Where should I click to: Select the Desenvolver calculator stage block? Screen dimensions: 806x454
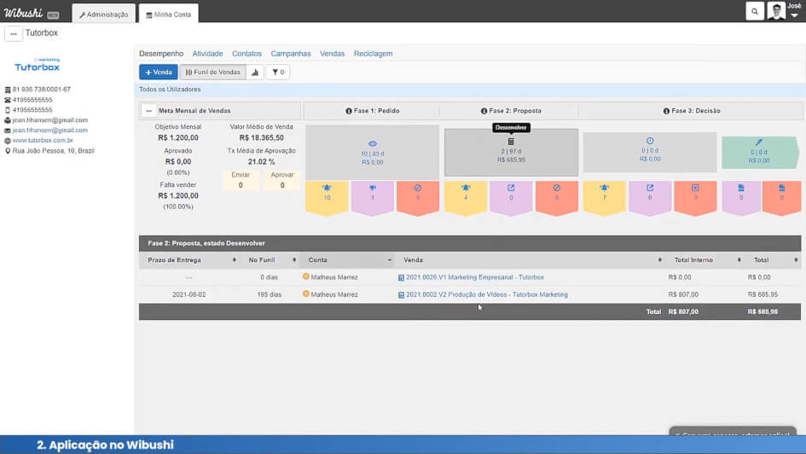click(x=511, y=152)
